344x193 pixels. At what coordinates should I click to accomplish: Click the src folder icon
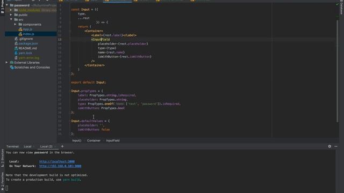(x=16, y=19)
